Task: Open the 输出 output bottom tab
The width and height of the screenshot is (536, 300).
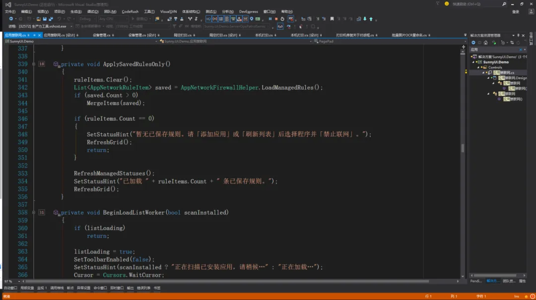Action: 130,288
